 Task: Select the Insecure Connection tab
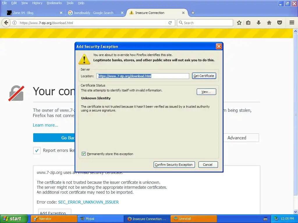(157, 13)
